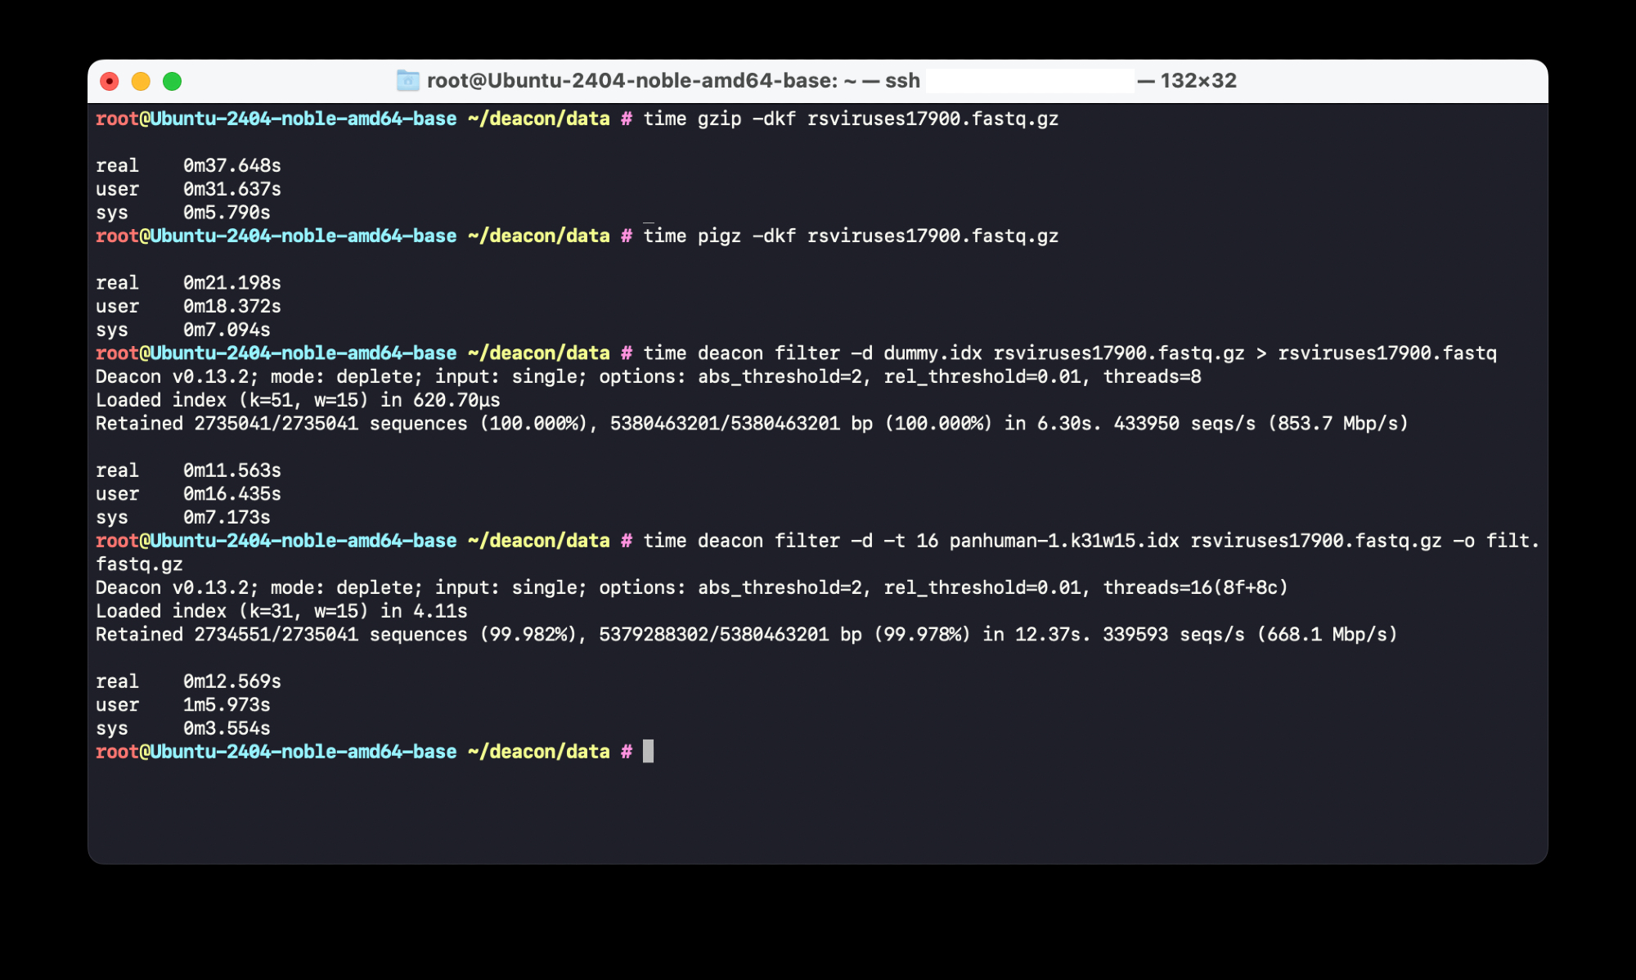Click the folder icon in title bar
1636x980 pixels.
coord(407,80)
